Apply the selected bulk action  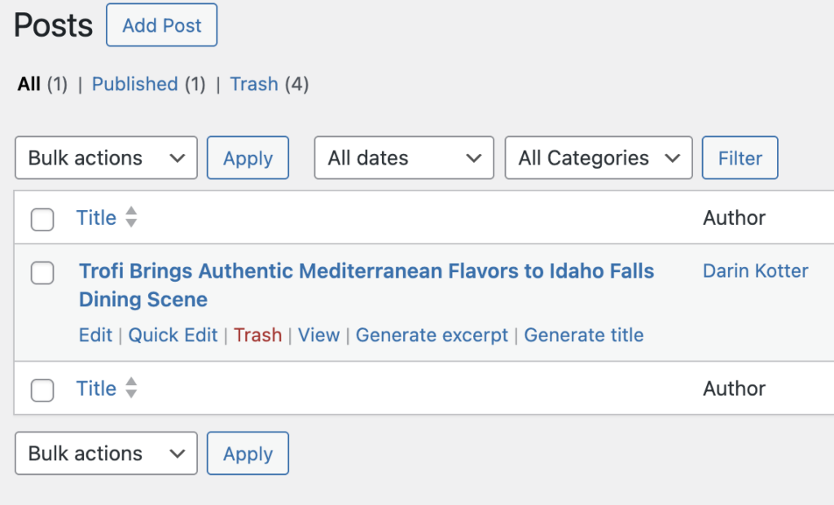pyautogui.click(x=248, y=157)
